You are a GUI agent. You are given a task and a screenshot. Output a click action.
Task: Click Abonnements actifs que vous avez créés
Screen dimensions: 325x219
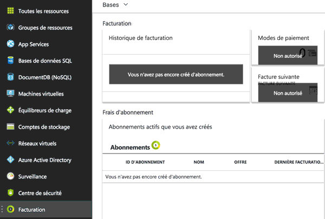(x=160, y=127)
